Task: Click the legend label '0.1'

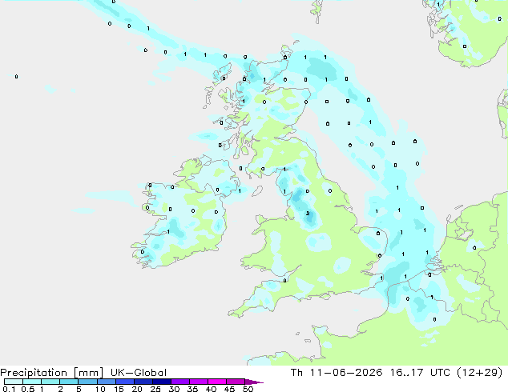Action: [x=9, y=389]
